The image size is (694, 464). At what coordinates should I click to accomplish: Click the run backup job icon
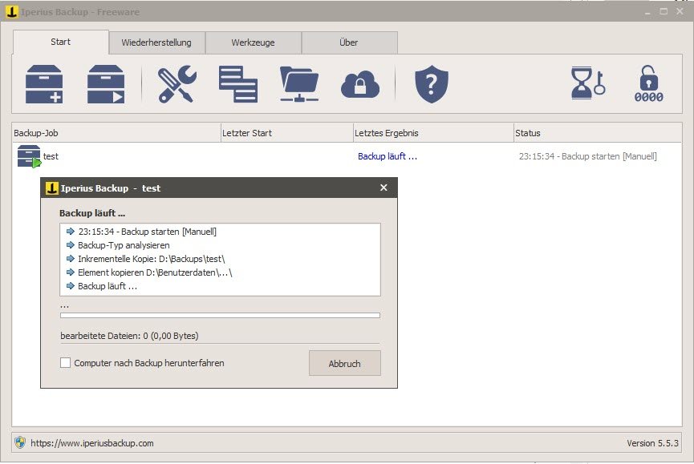point(107,84)
